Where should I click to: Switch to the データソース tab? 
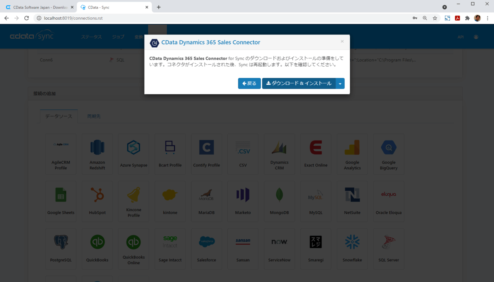(x=58, y=116)
